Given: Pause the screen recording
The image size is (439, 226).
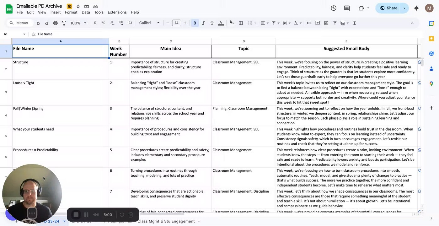Looking at the screenshot, I should point(86,215).
